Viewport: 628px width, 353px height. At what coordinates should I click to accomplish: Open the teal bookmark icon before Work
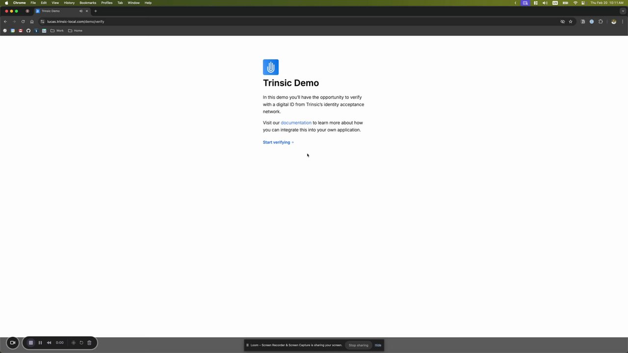tap(44, 30)
